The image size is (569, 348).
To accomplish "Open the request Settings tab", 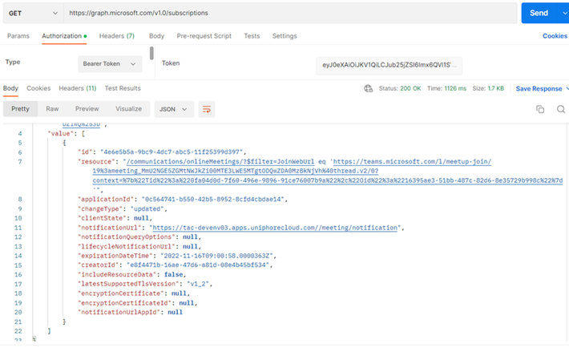I will point(284,36).
